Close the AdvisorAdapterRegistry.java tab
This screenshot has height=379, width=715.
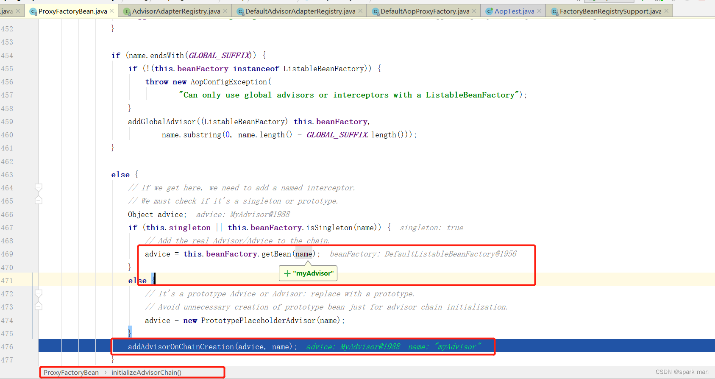(225, 11)
